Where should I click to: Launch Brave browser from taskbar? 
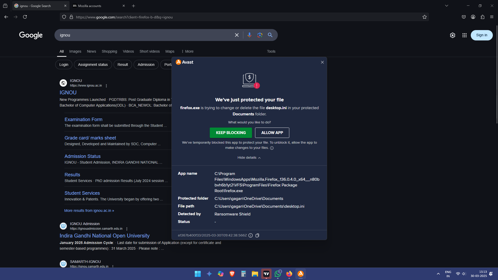click(232, 274)
